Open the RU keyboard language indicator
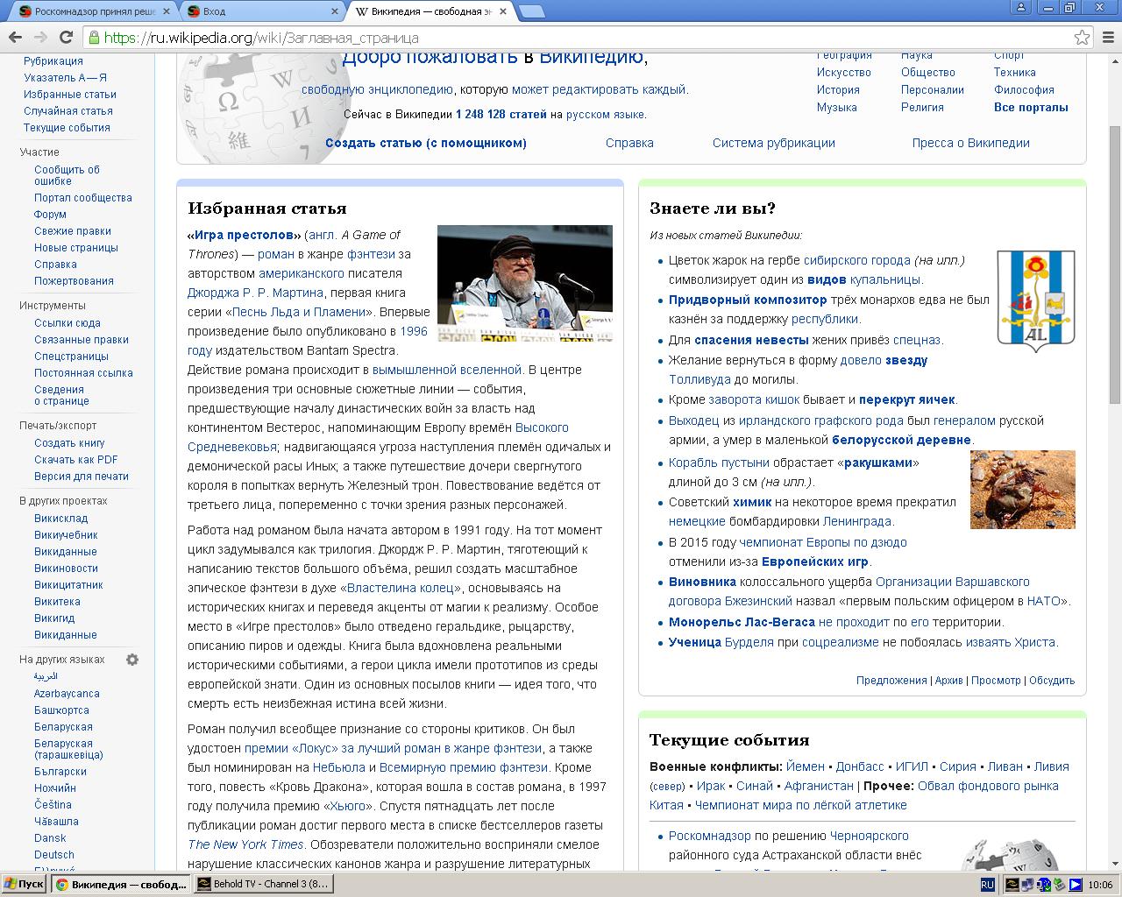 [987, 885]
